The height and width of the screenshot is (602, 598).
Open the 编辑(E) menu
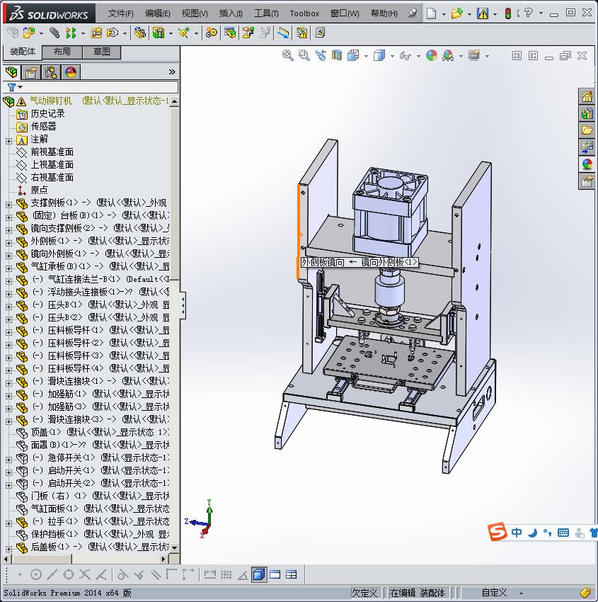157,13
